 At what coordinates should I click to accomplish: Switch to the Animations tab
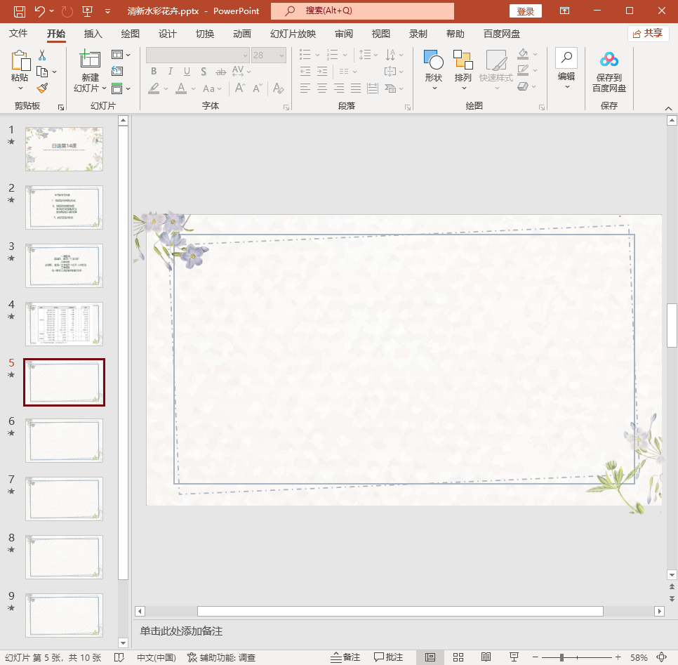[242, 34]
